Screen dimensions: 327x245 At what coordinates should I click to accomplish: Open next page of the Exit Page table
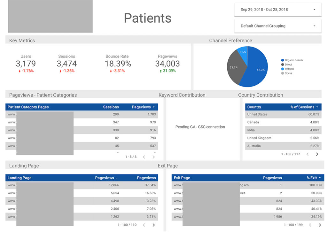pos(320,225)
